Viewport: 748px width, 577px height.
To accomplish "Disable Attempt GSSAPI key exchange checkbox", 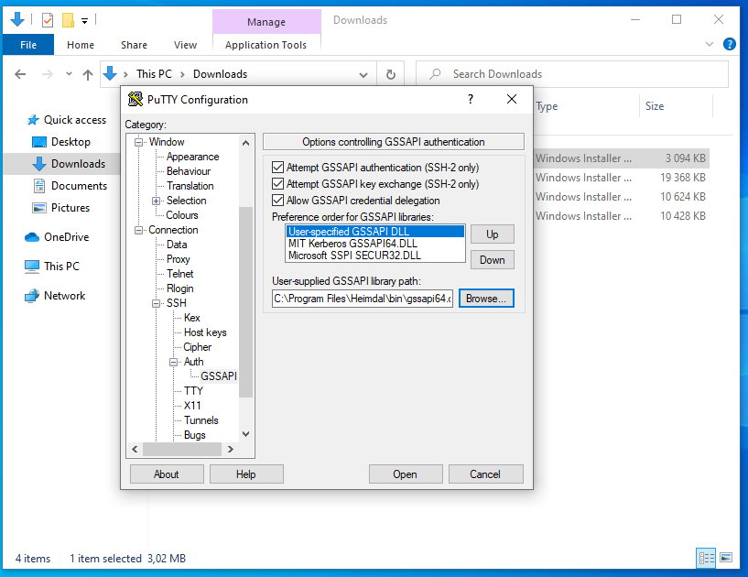I will 278,184.
